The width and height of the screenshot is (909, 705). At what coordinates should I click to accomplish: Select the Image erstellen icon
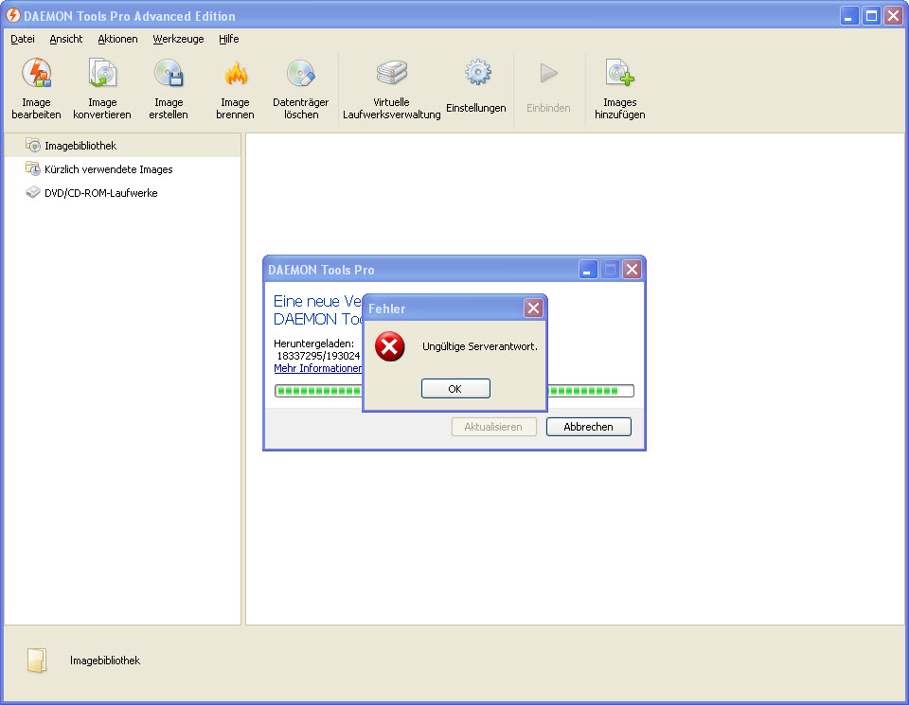point(169,74)
